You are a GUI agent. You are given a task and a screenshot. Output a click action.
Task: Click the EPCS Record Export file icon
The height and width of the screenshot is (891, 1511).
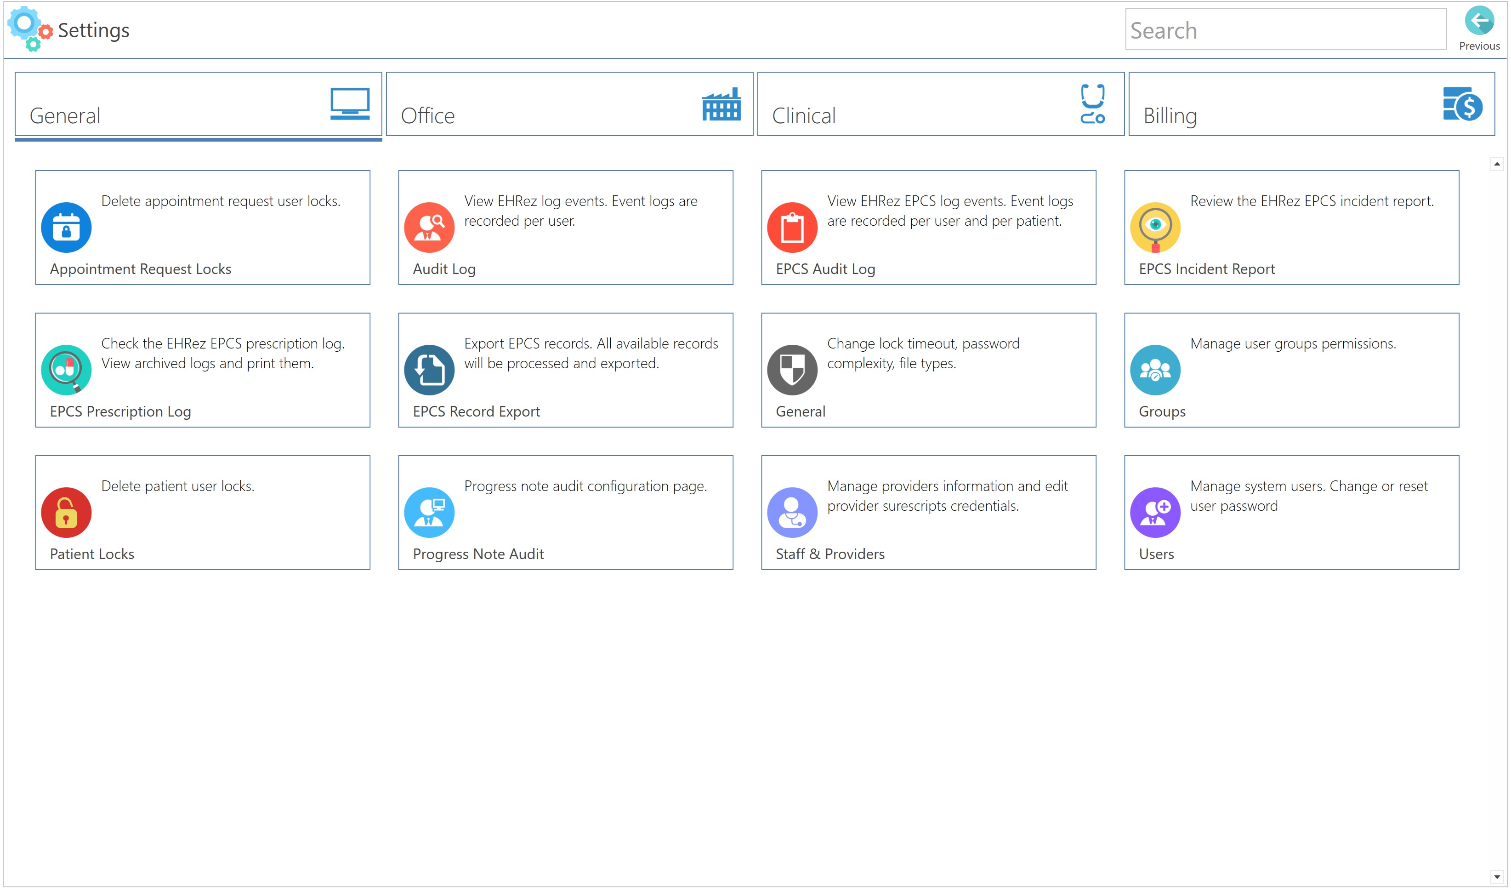coord(429,370)
